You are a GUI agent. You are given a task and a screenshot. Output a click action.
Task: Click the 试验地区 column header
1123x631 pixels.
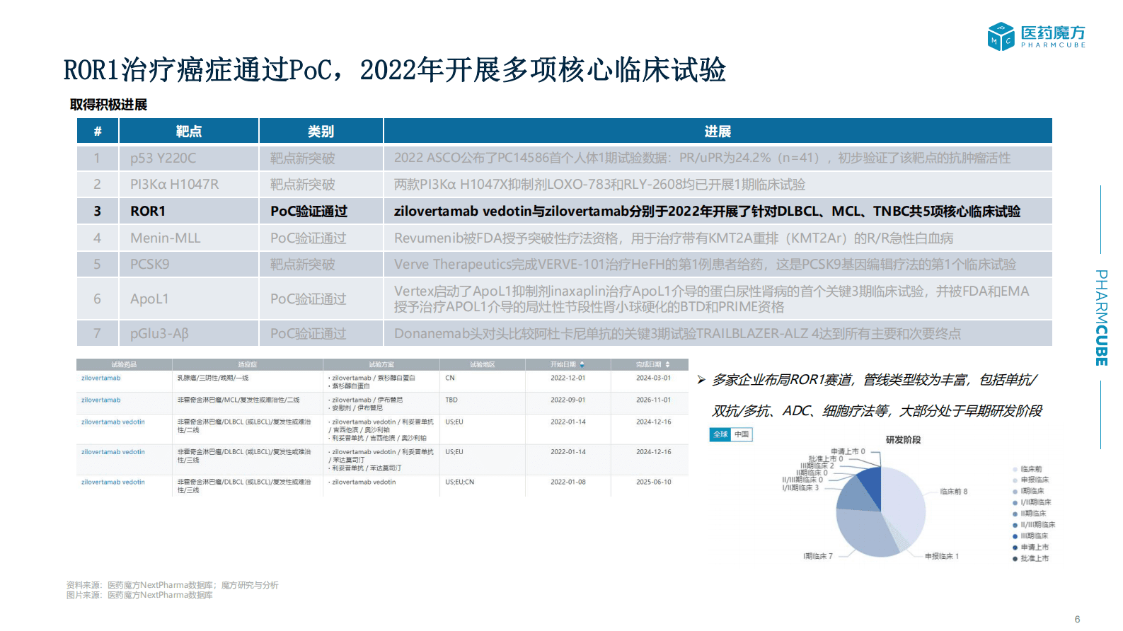tap(483, 364)
